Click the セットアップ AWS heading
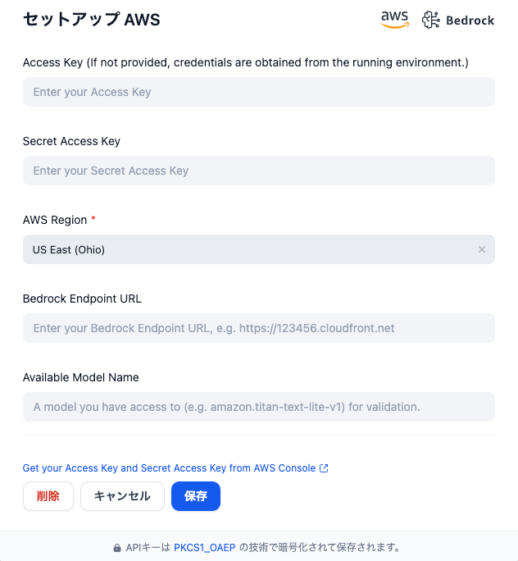Image resolution: width=518 pixels, height=561 pixels. click(x=92, y=20)
